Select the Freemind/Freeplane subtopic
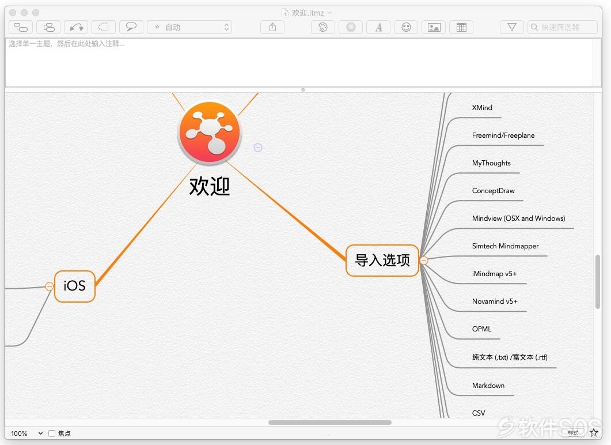This screenshot has width=611, height=445. 503,135
